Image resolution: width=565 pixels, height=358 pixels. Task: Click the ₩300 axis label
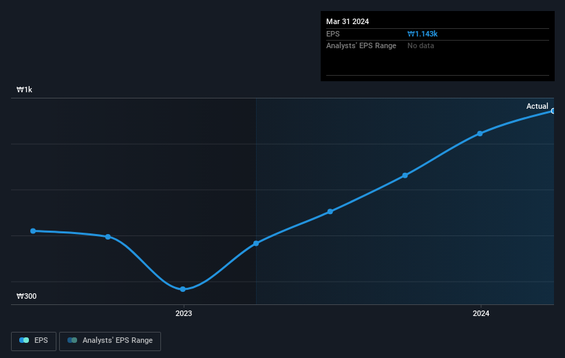[x=26, y=296]
